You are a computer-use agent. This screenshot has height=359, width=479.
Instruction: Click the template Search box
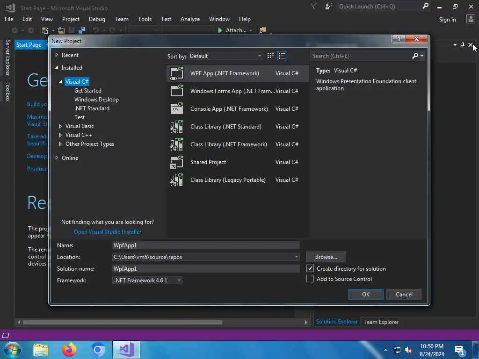coord(361,56)
